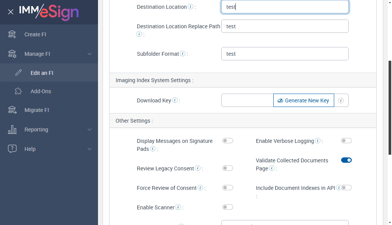Toggle Enable Verbose Logging switch
This screenshot has width=392, height=225.
coord(346,141)
